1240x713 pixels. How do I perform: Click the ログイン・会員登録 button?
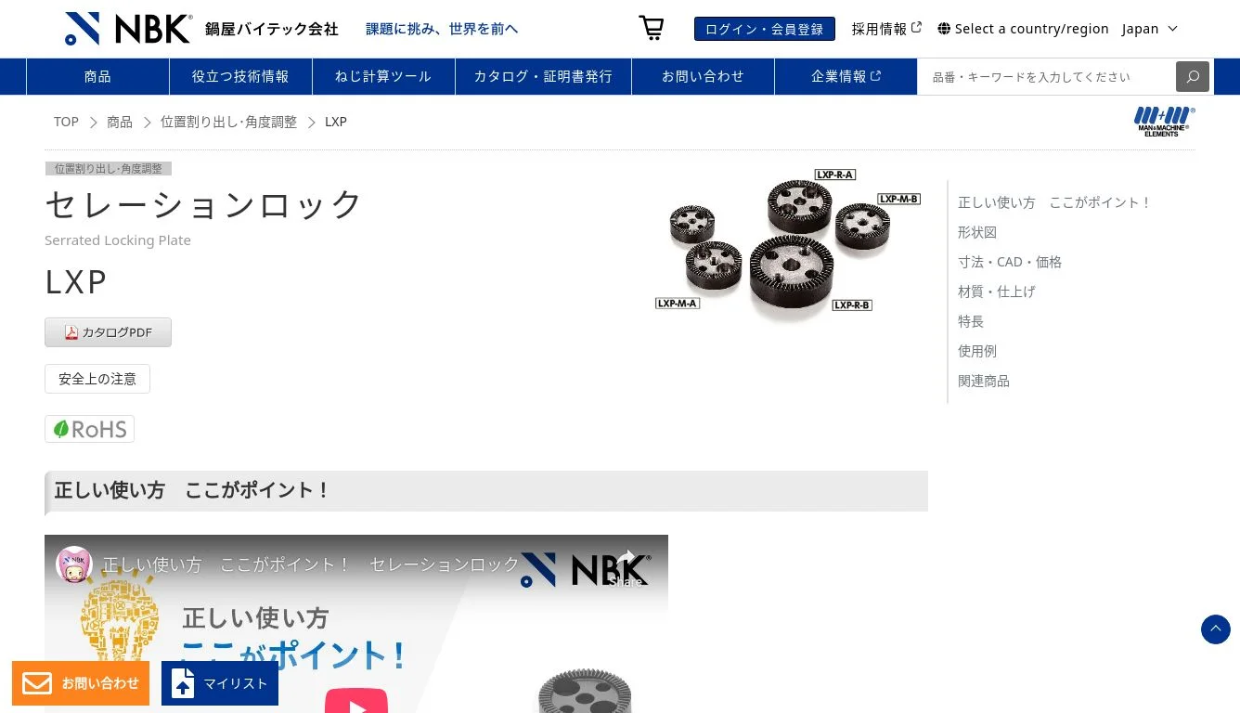tap(765, 29)
